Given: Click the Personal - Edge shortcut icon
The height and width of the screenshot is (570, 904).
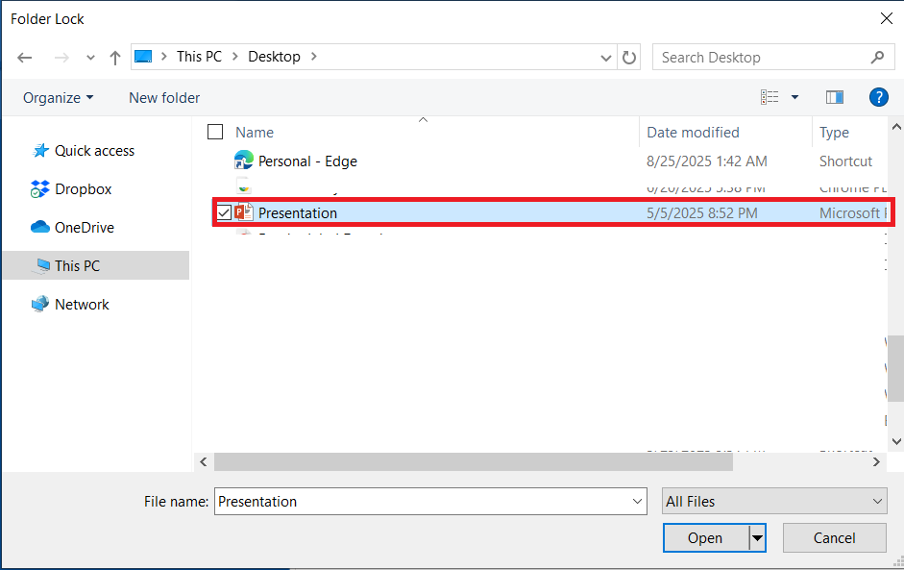Looking at the screenshot, I should [244, 161].
